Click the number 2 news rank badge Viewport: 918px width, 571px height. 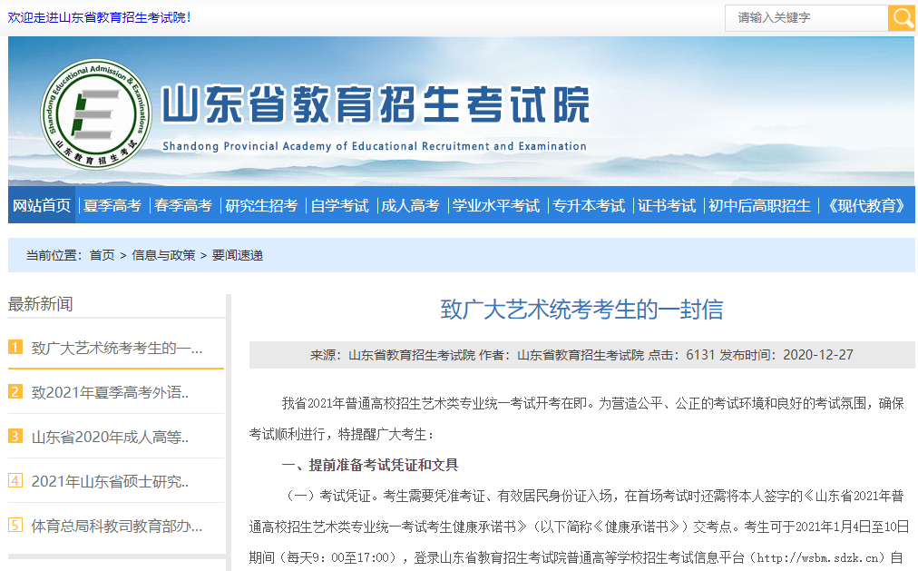coord(15,391)
